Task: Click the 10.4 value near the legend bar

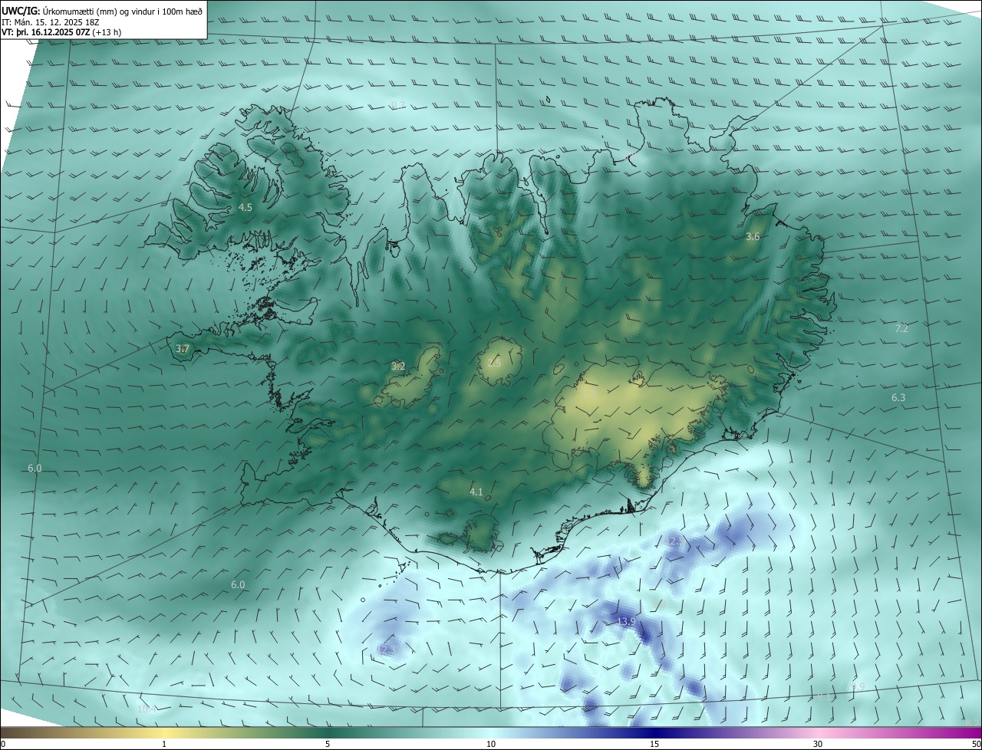Action: (x=147, y=709)
